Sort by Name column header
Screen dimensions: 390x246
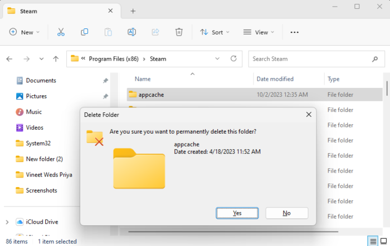click(x=143, y=79)
